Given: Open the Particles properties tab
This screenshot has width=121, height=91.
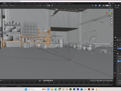Looking at the screenshot, I should [115, 64].
